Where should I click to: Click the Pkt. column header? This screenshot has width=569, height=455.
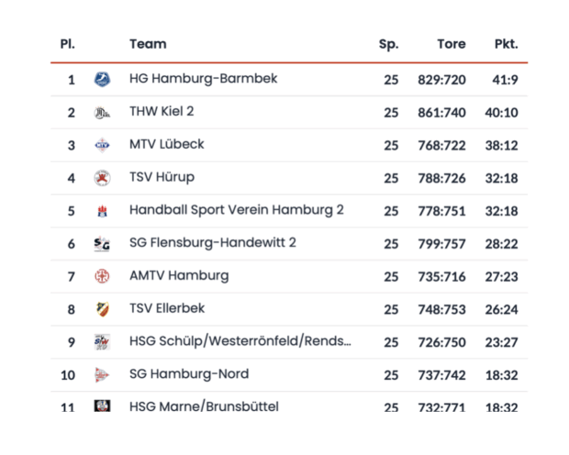506,44
